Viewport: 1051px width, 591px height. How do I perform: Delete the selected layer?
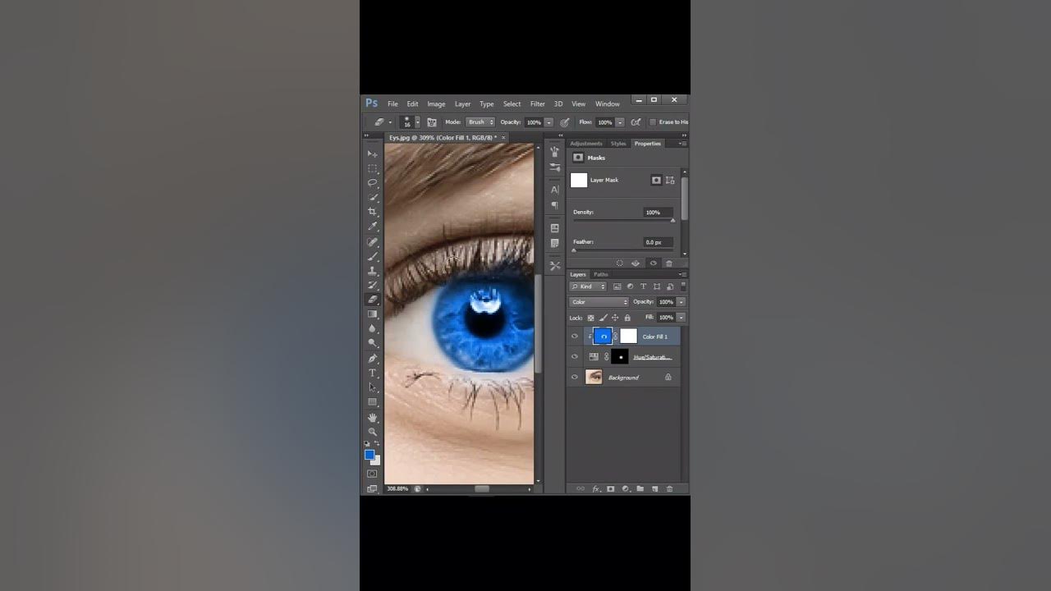point(669,488)
